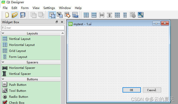Image resolution: width=178 pixels, height=104 pixels.
Task: Select Vertical Spacer widget
Action: 31,74
